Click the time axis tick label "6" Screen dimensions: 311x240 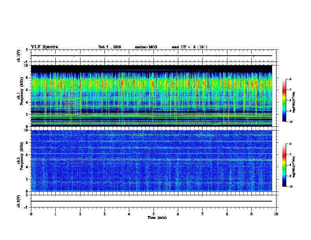coord(178,214)
